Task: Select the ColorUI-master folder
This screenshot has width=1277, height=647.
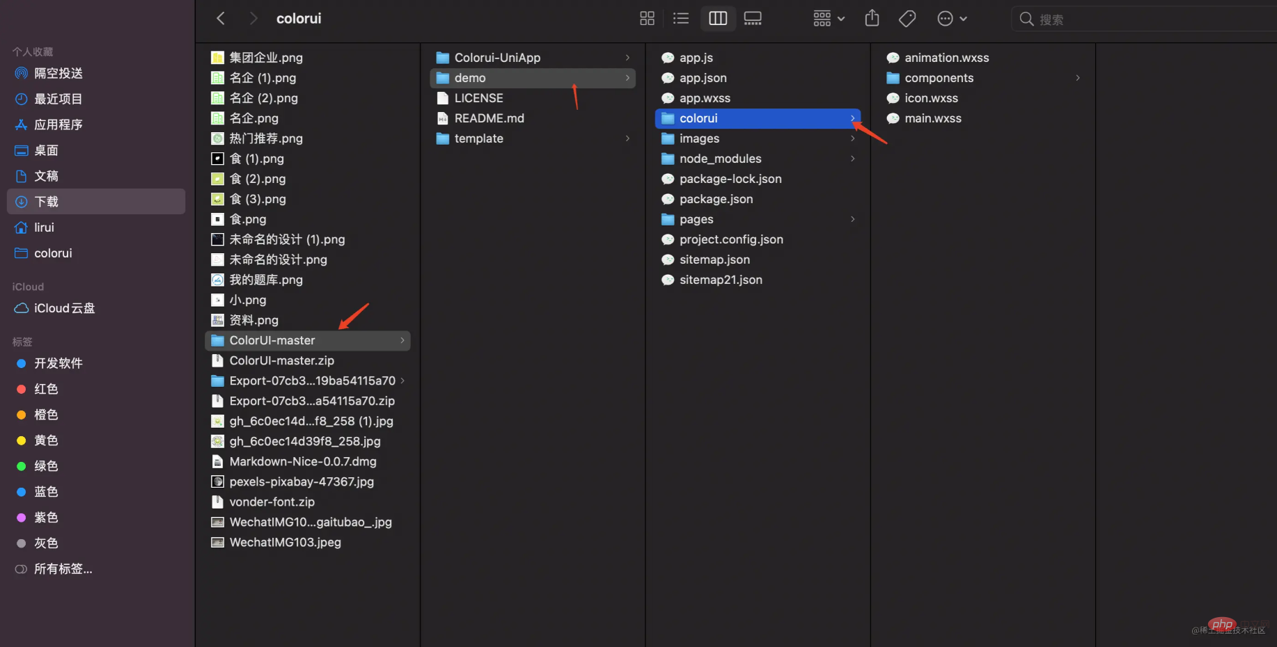Action: pos(308,340)
